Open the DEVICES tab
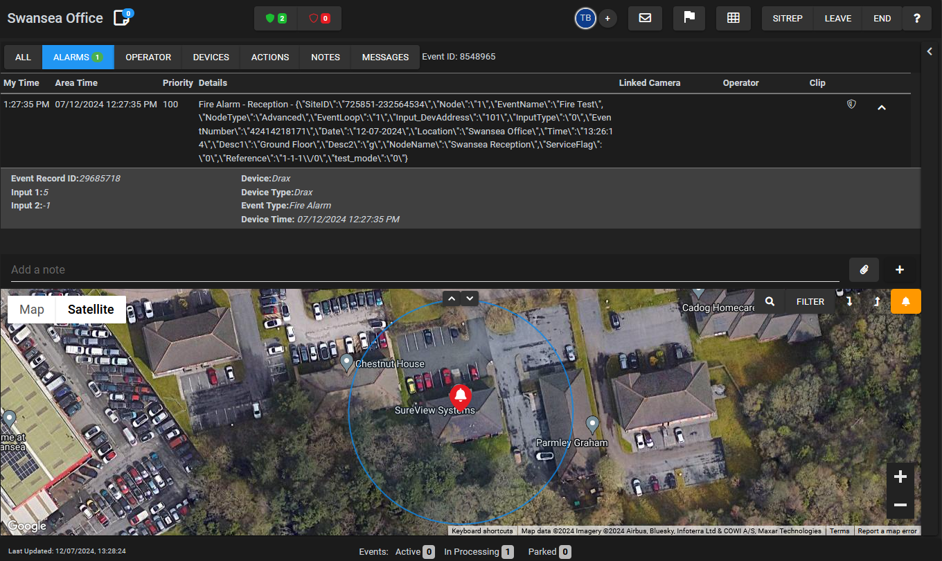The width and height of the screenshot is (942, 561). pyautogui.click(x=211, y=57)
